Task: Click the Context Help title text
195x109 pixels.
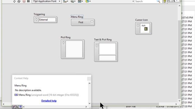Action: click(21, 78)
